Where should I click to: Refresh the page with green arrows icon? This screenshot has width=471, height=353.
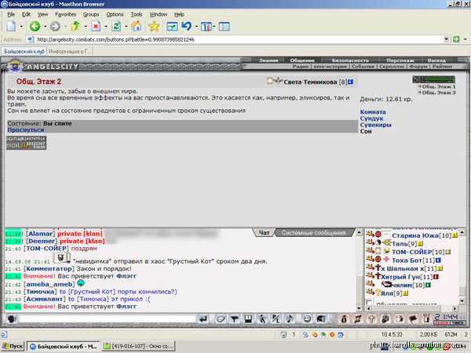[x=116, y=27]
